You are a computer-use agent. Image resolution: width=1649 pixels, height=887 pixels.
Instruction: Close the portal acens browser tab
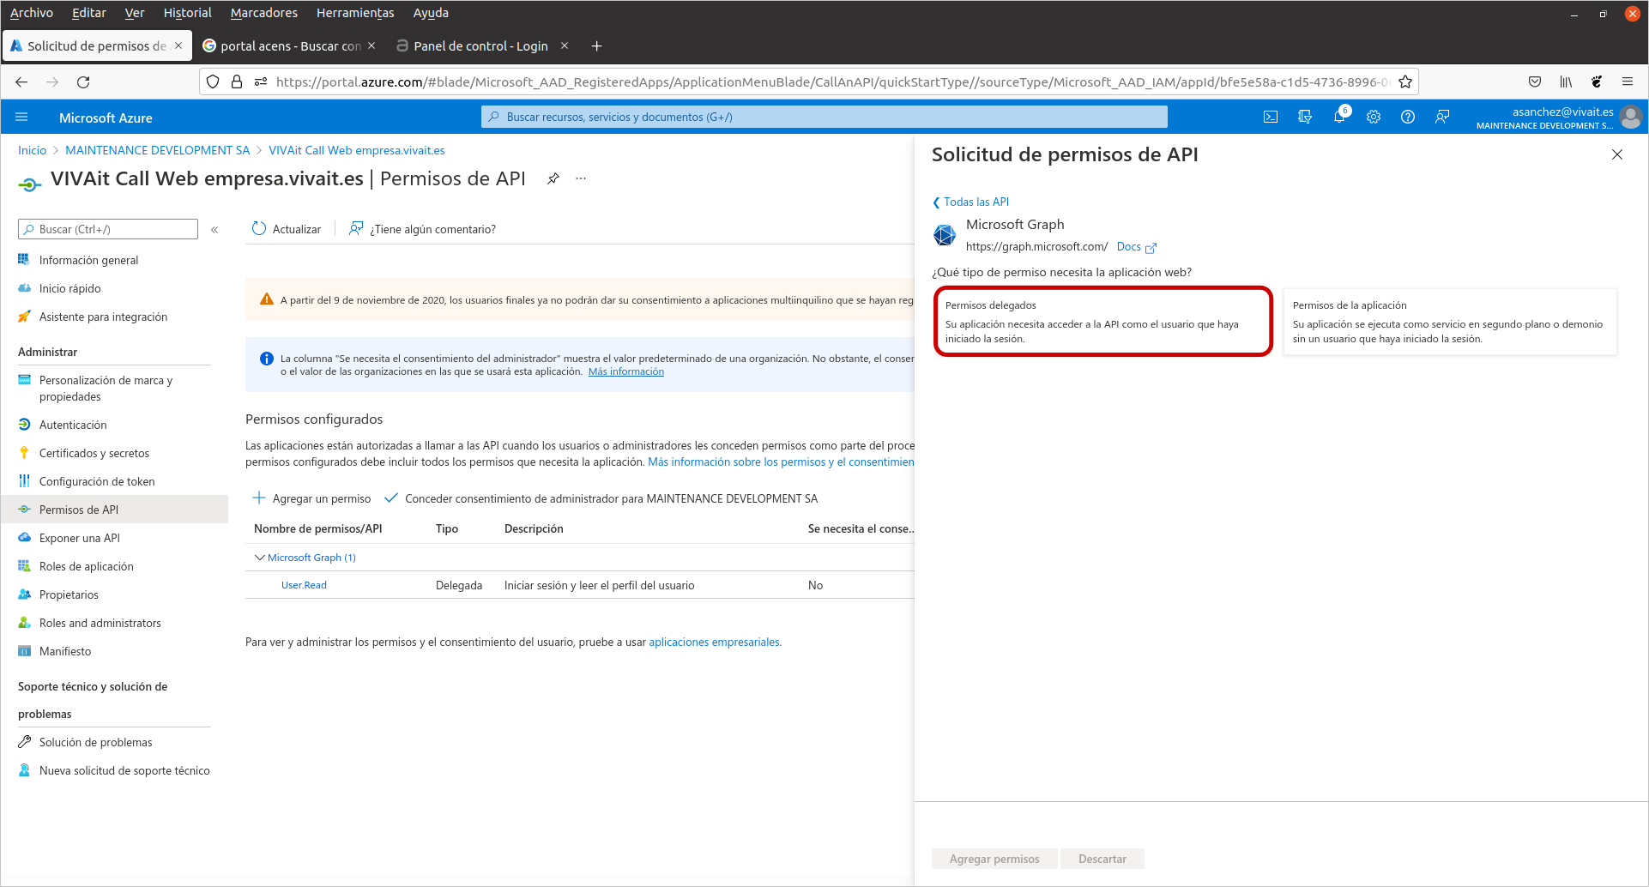coord(371,46)
